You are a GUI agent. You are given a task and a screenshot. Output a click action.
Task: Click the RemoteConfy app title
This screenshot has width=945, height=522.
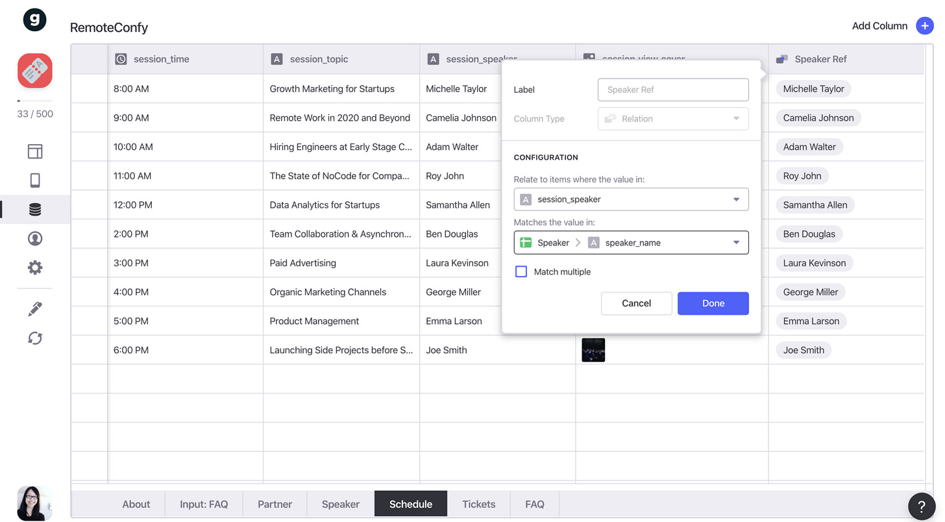pyautogui.click(x=109, y=27)
